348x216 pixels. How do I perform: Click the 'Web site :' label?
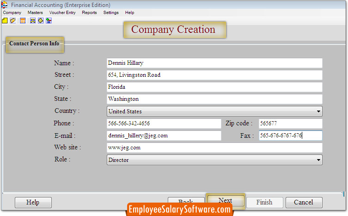coord(67,148)
